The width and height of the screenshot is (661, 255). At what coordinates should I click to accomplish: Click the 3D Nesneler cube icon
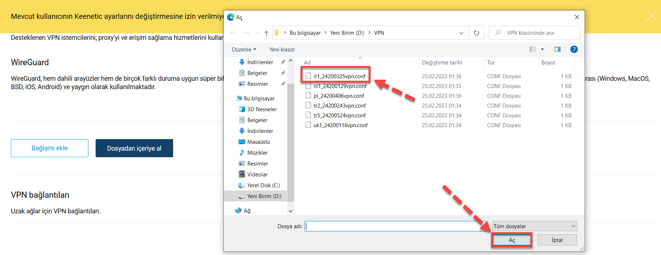(x=242, y=109)
